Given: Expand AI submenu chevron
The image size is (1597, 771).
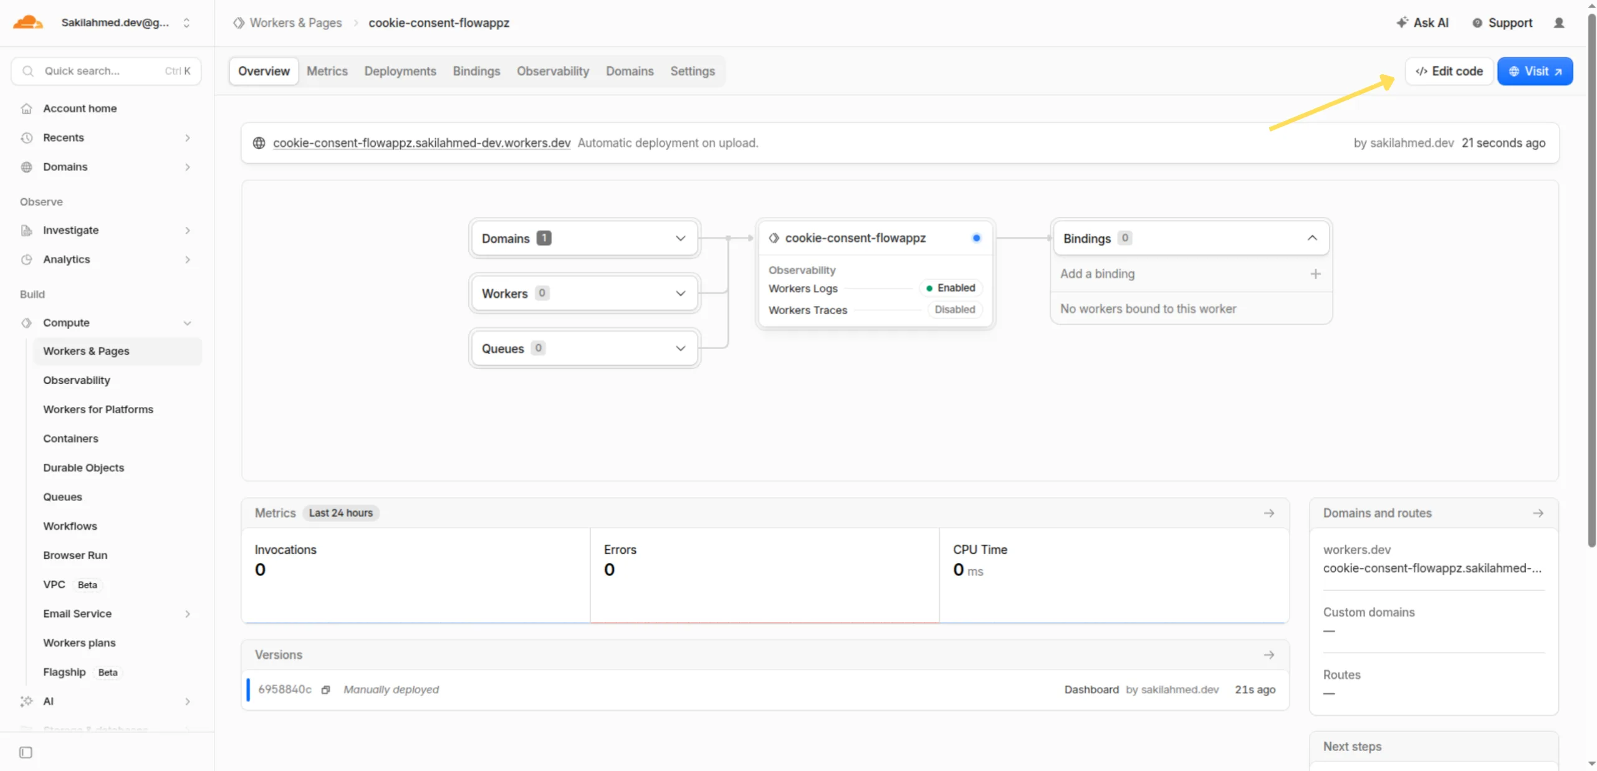Looking at the screenshot, I should point(187,701).
